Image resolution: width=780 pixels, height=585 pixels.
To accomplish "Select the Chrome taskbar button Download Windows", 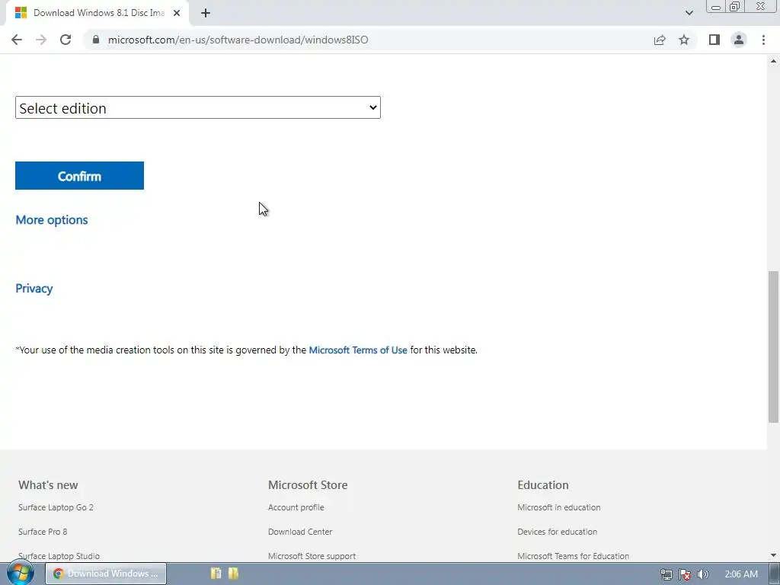I will (x=106, y=574).
